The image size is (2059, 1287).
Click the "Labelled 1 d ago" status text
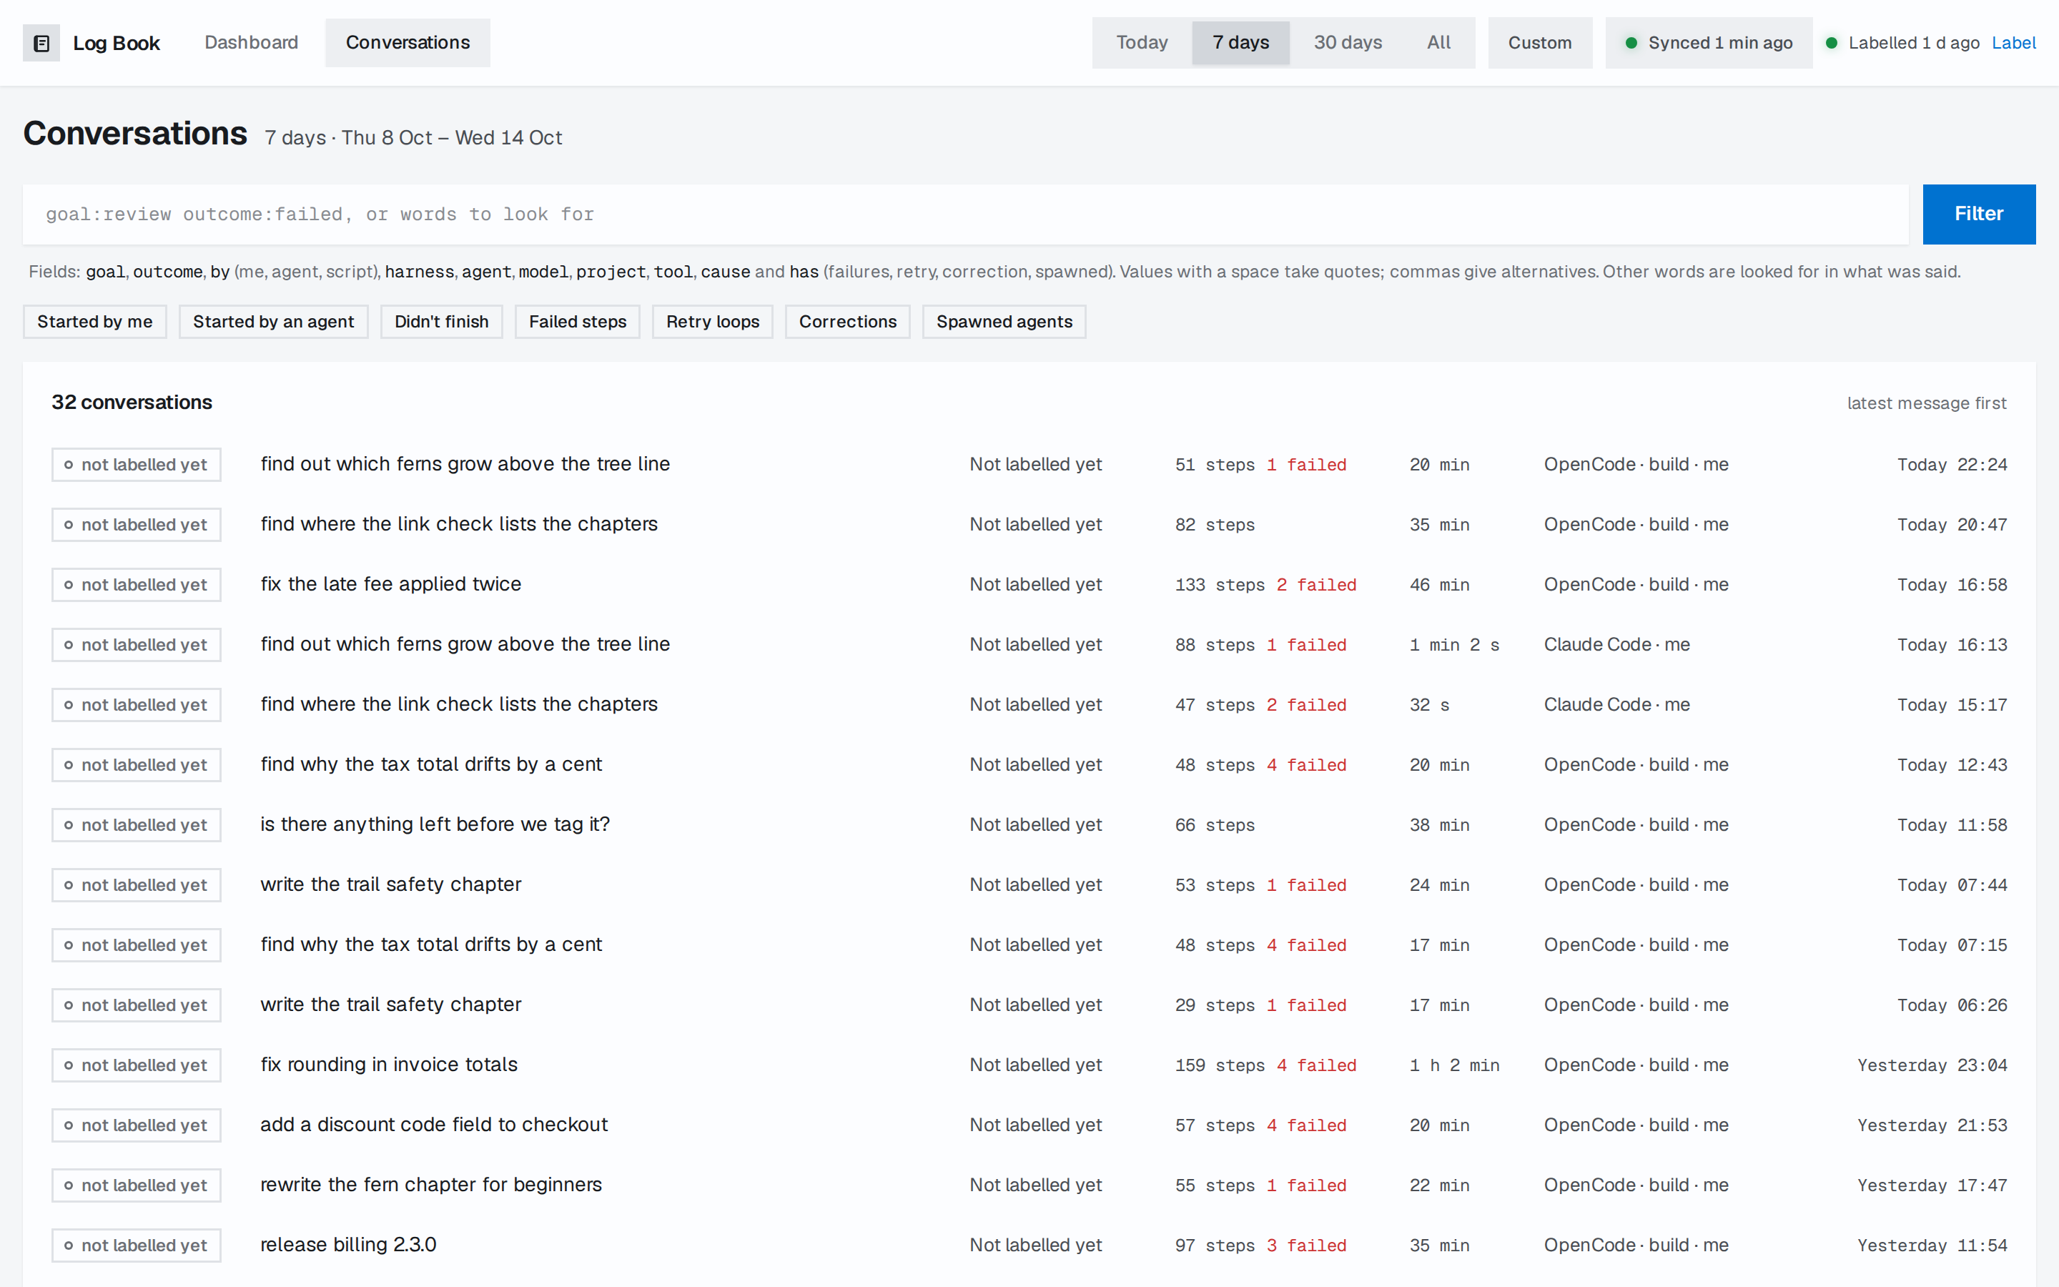click(1913, 43)
